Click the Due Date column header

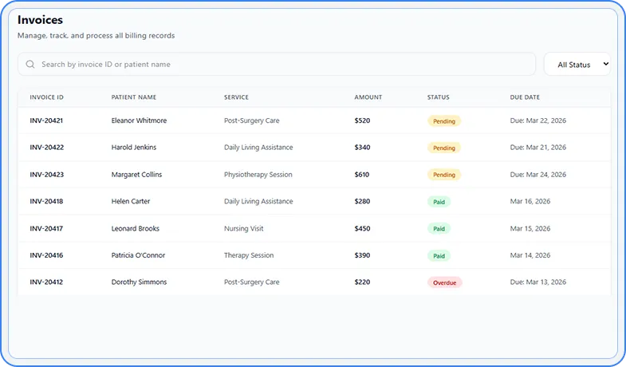pos(525,97)
